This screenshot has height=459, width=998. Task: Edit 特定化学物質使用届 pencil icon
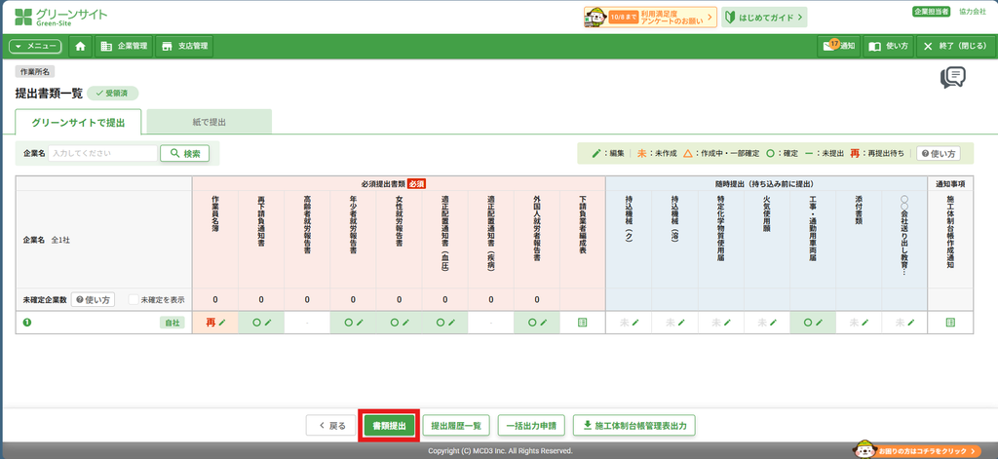click(727, 323)
